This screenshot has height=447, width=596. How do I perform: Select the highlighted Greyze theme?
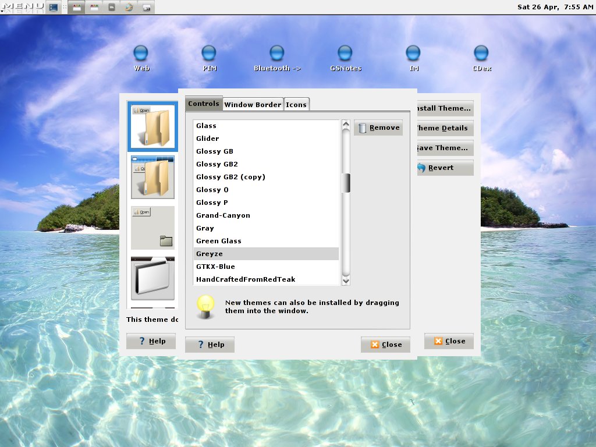click(x=266, y=254)
